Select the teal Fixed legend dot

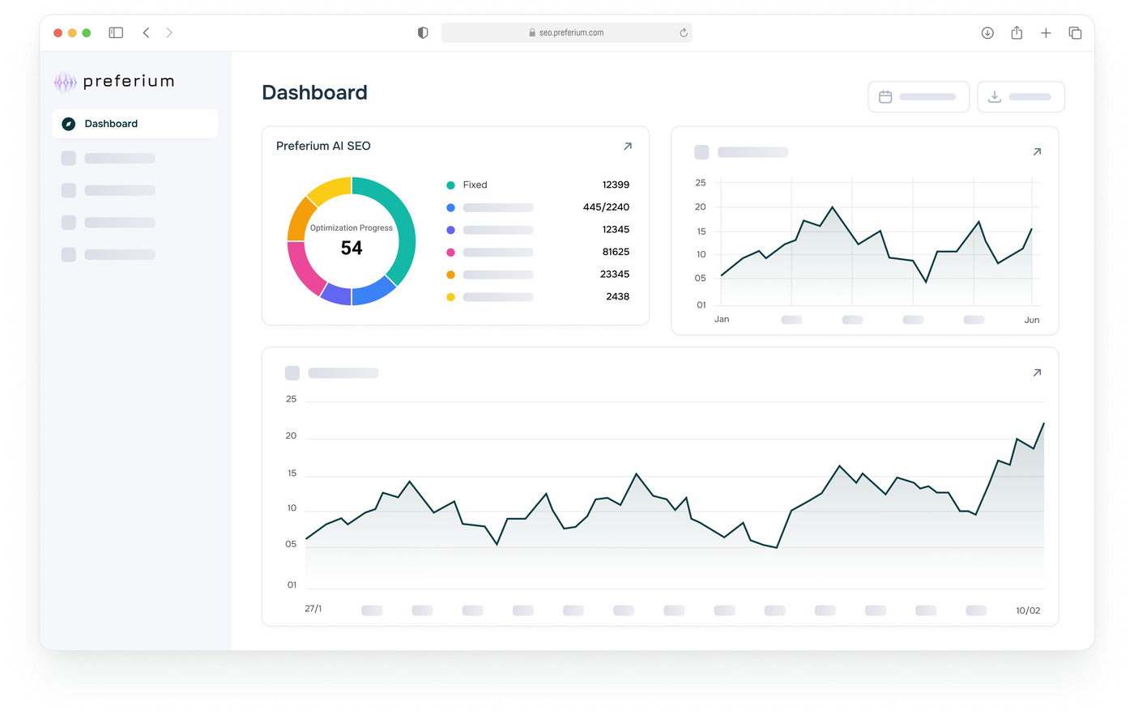(450, 185)
